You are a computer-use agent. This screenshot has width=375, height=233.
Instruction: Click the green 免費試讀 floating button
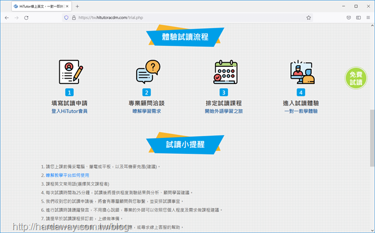coord(356,78)
